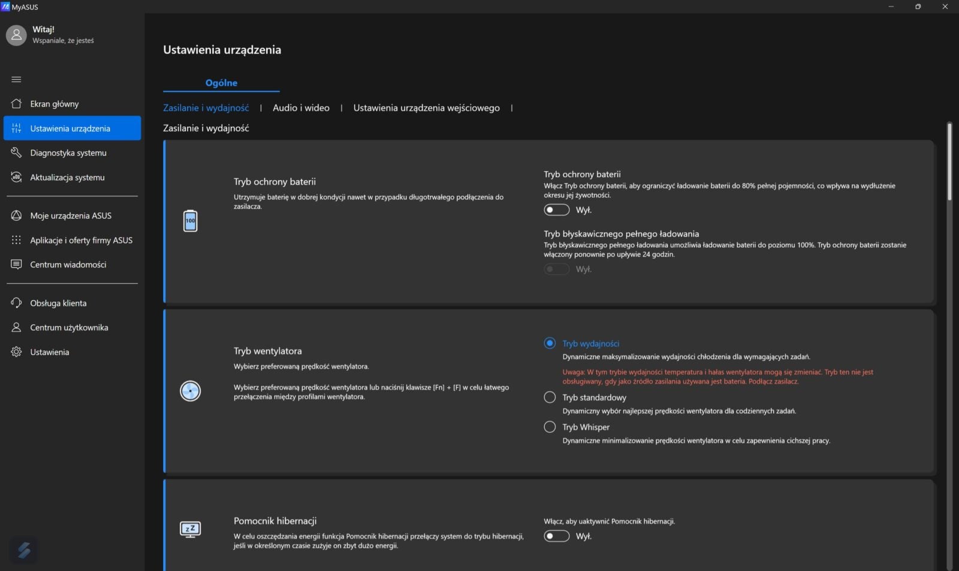Click the user avatar icon
The image size is (959, 571).
16,35
